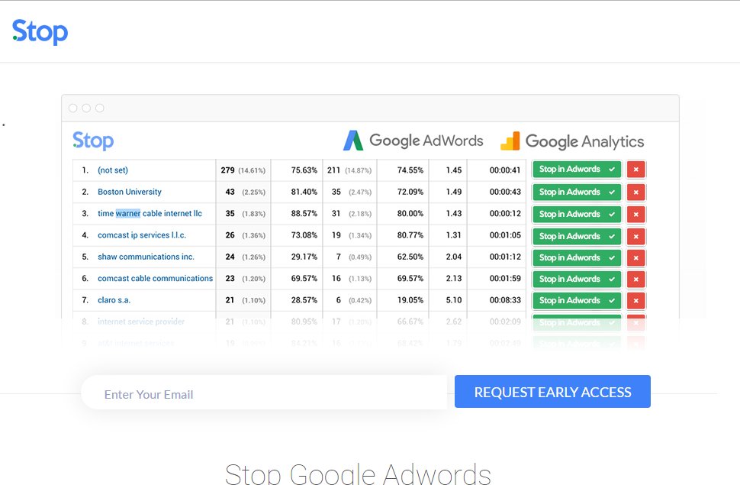The width and height of the screenshot is (740, 485).
Task: Stop in Adwords for (not set) row
Action: point(577,170)
